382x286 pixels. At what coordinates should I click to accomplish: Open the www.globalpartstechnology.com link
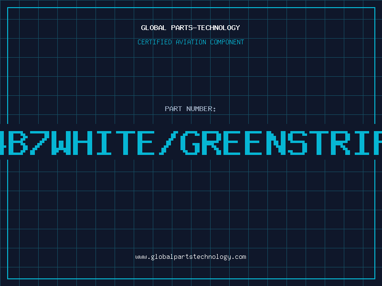pyautogui.click(x=191, y=257)
